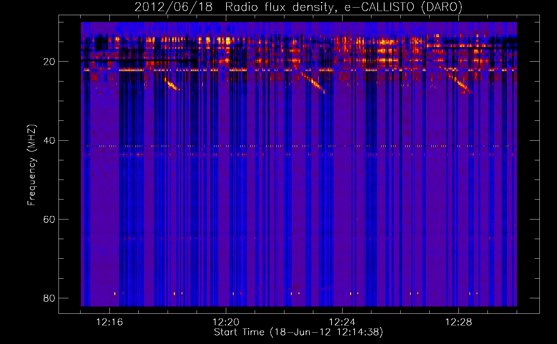
Task: Click the 12:20 time tick label
Action: click(x=226, y=322)
